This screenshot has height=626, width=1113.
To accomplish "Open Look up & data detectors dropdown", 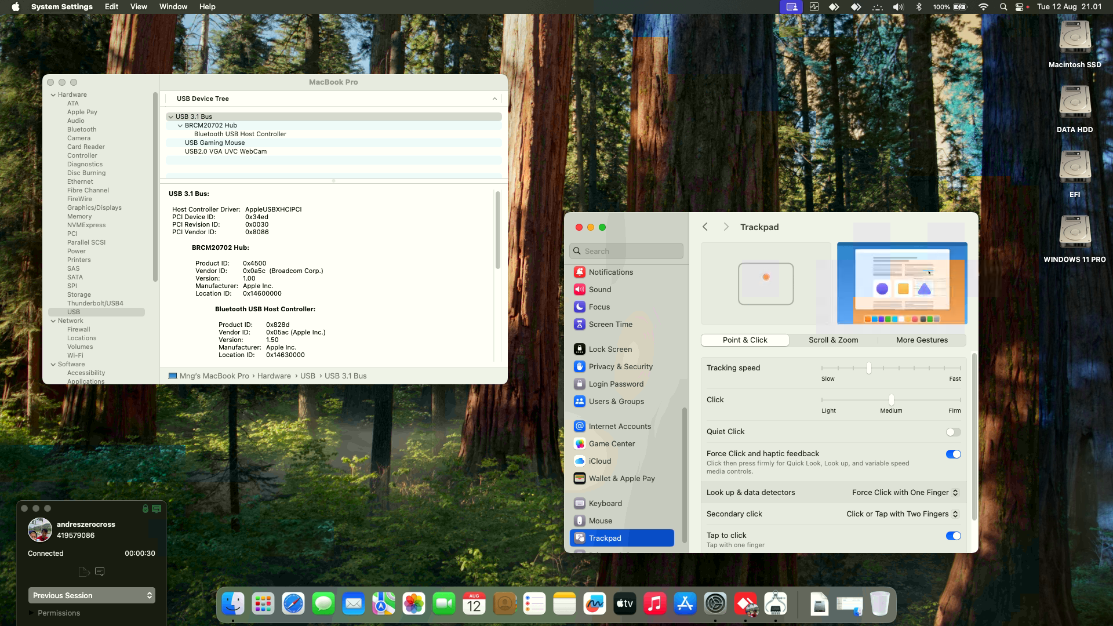I will pyautogui.click(x=905, y=493).
